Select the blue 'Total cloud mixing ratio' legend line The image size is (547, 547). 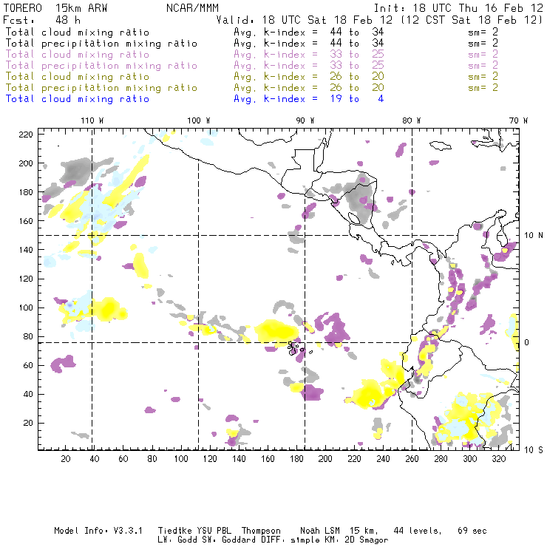[78, 99]
